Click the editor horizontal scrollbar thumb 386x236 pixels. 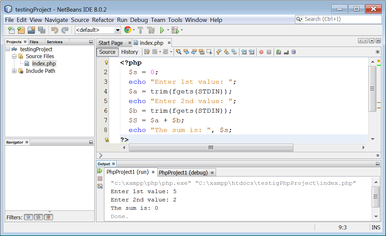pyautogui.click(x=211, y=148)
